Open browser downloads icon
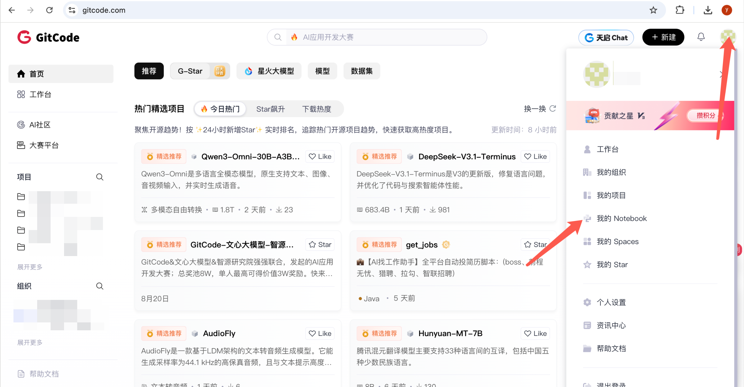This screenshot has width=744, height=387. click(708, 10)
